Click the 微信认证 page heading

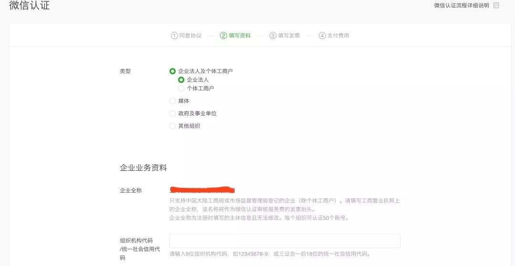(29, 5)
